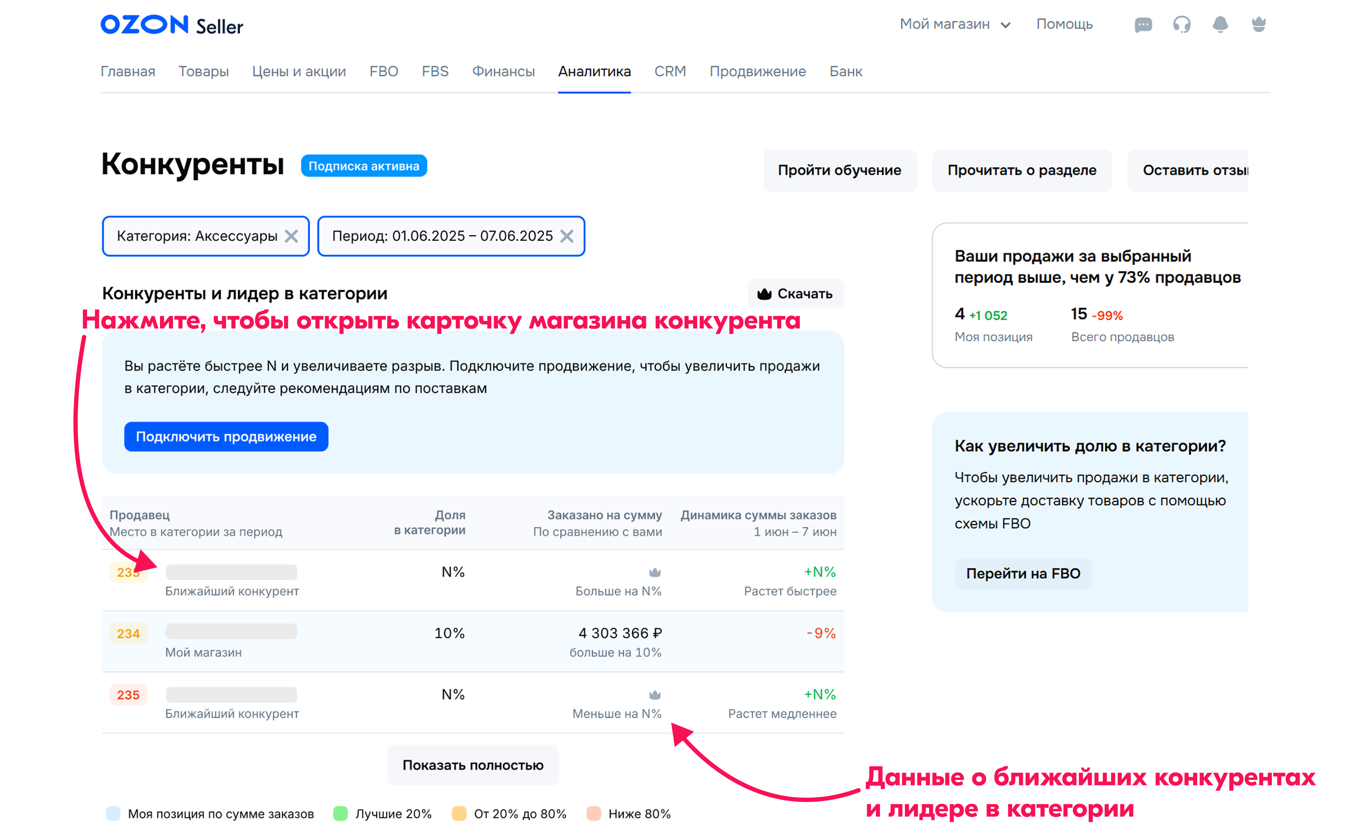Open the Период date range picker
The image size is (1368, 833).
[442, 237]
